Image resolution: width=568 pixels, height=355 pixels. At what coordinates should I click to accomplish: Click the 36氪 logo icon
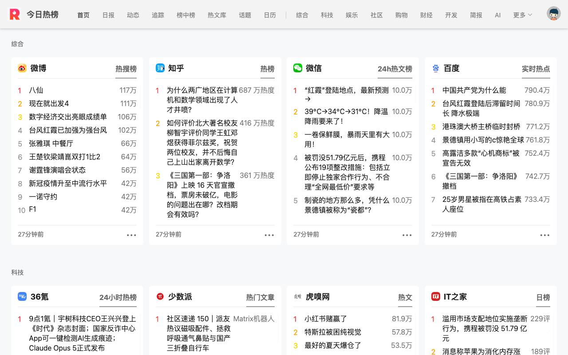pos(22,296)
